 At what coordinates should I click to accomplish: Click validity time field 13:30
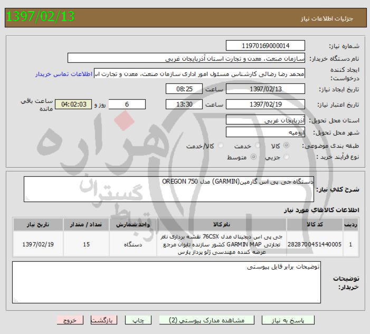coord(184,104)
